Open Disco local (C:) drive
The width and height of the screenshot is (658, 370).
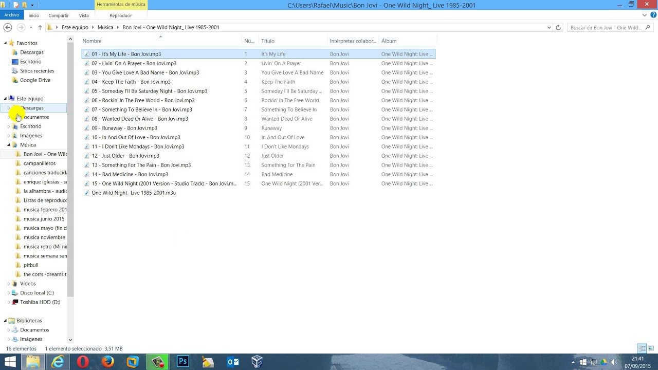37,293
